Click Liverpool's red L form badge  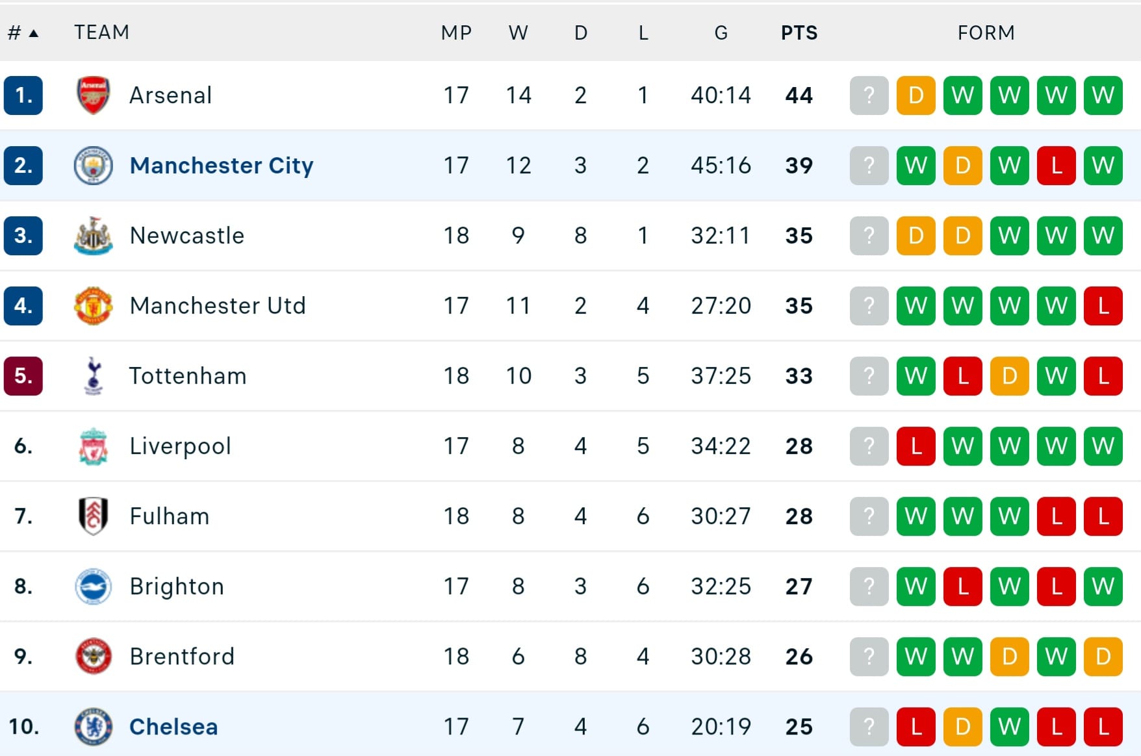pyautogui.click(x=916, y=446)
